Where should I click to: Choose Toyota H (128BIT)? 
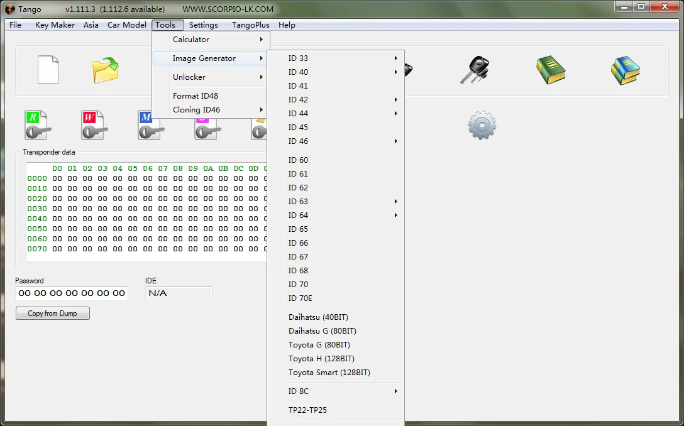(336, 358)
